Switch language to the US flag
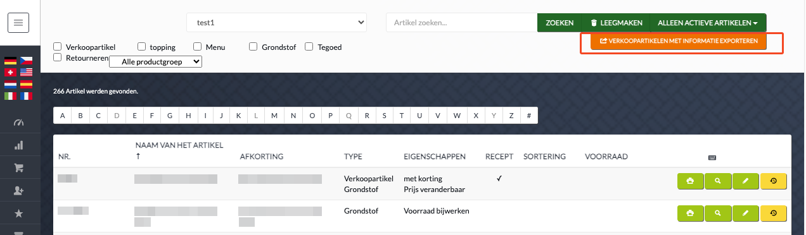Viewport: 806px width, 235px height. coord(26,73)
